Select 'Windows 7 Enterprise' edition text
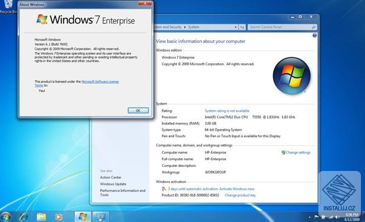Screen dimensions: 365x222 click(x=178, y=58)
